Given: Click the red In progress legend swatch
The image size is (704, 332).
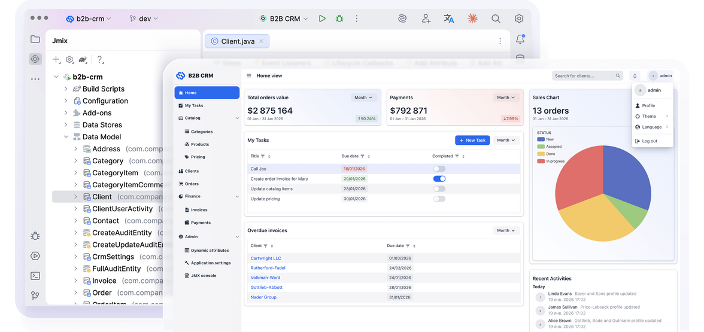Looking at the screenshot, I should (x=541, y=161).
